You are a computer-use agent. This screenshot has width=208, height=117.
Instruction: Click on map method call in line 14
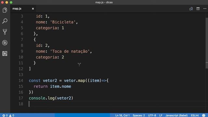82,81
